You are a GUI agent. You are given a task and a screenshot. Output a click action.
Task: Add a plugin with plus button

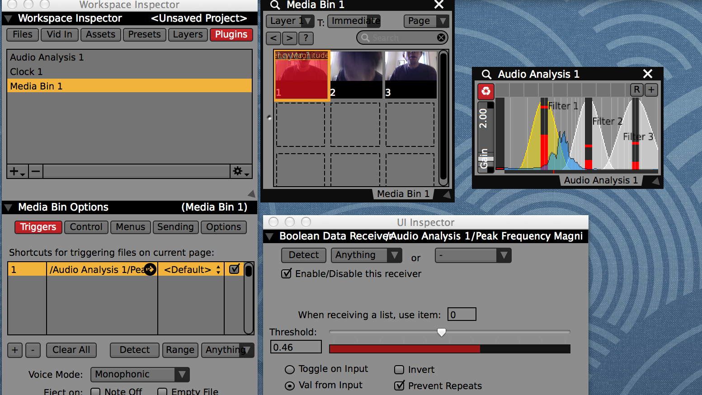(17, 171)
